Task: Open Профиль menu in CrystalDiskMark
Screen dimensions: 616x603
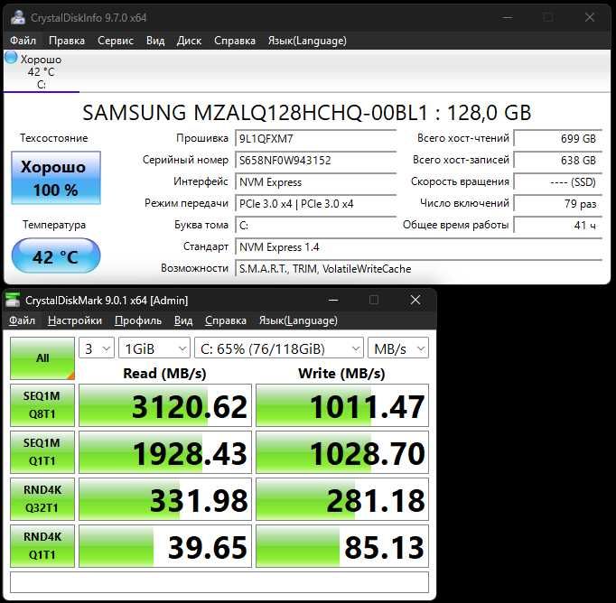Action: 138,320
